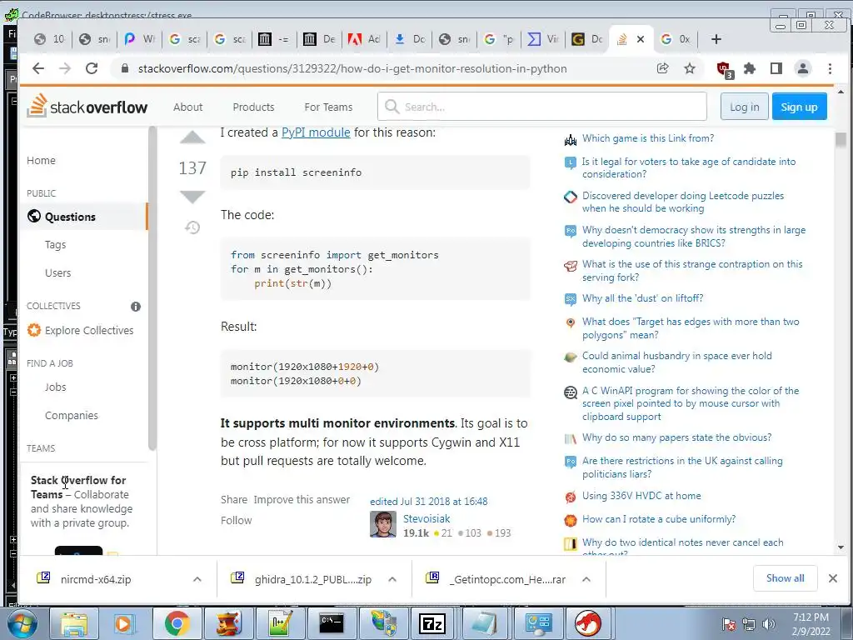The height and width of the screenshot is (640, 853).
Task: Switch to the 0x Google search tab
Action: coord(675,39)
